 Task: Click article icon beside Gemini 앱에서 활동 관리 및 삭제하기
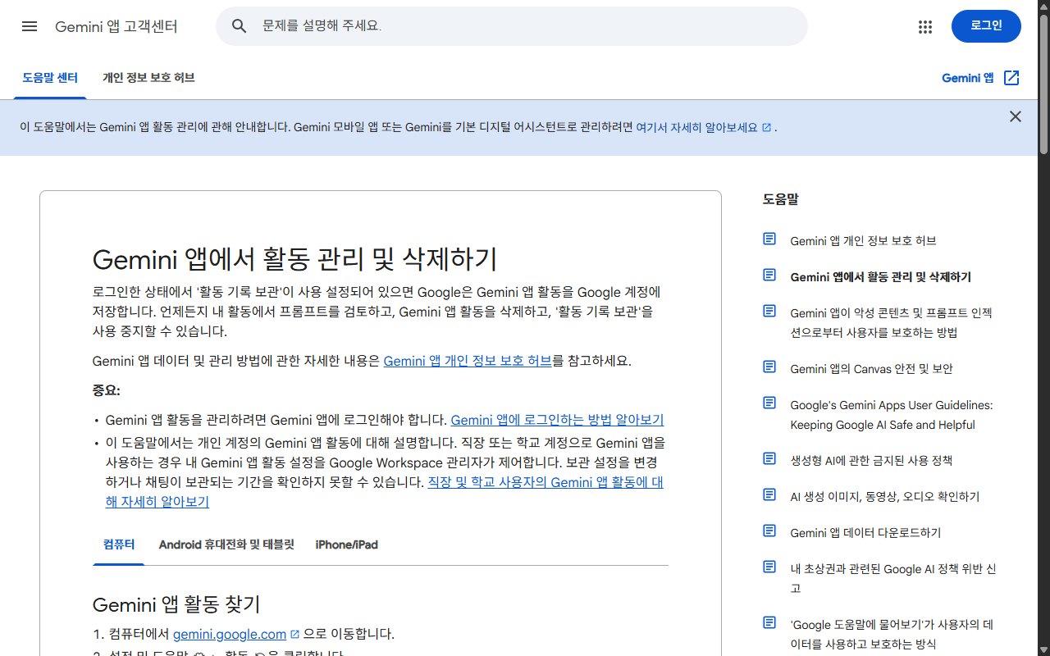click(x=769, y=275)
